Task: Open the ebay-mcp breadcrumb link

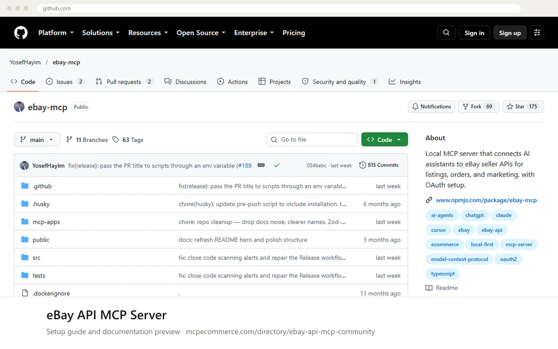Action: coord(66,62)
